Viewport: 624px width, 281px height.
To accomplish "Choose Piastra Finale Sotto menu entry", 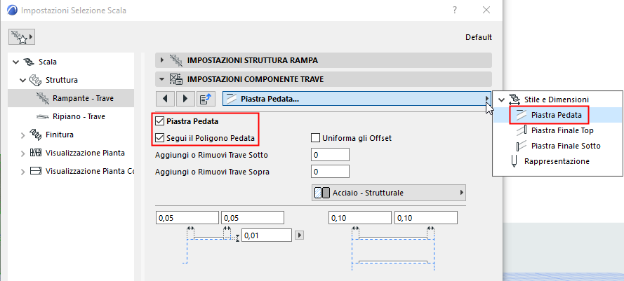I will pyautogui.click(x=566, y=146).
